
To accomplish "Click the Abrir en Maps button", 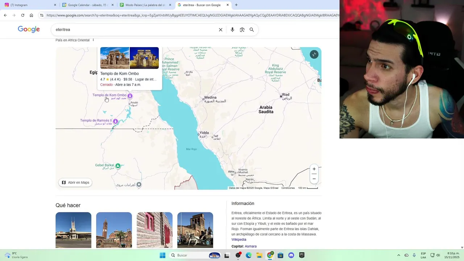I will [x=75, y=182].
